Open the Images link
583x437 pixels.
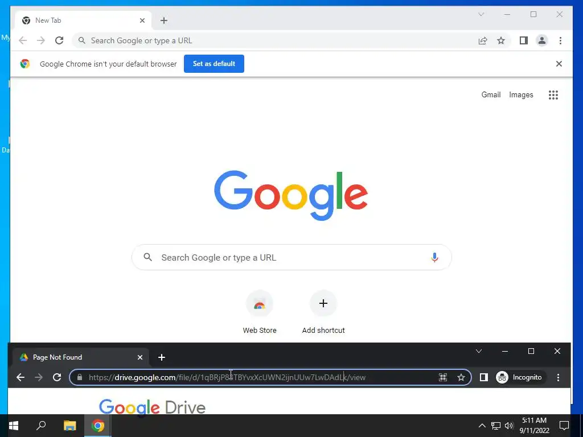[521, 95]
